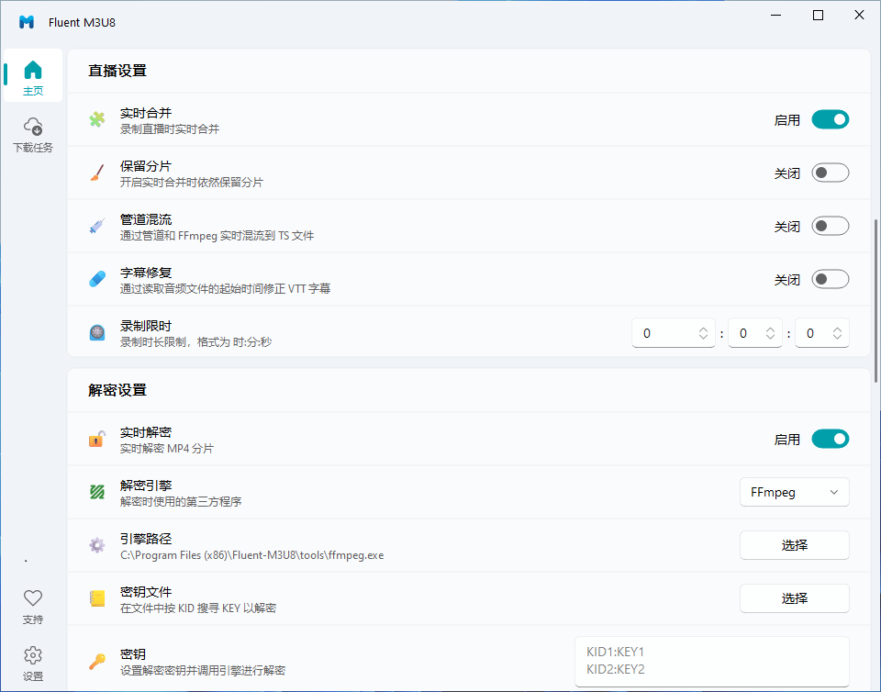Enable the 保留分片 toggle

pyautogui.click(x=830, y=173)
